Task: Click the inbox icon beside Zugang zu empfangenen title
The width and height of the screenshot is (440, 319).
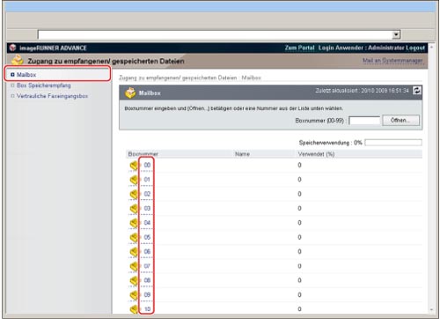Action: (18, 60)
